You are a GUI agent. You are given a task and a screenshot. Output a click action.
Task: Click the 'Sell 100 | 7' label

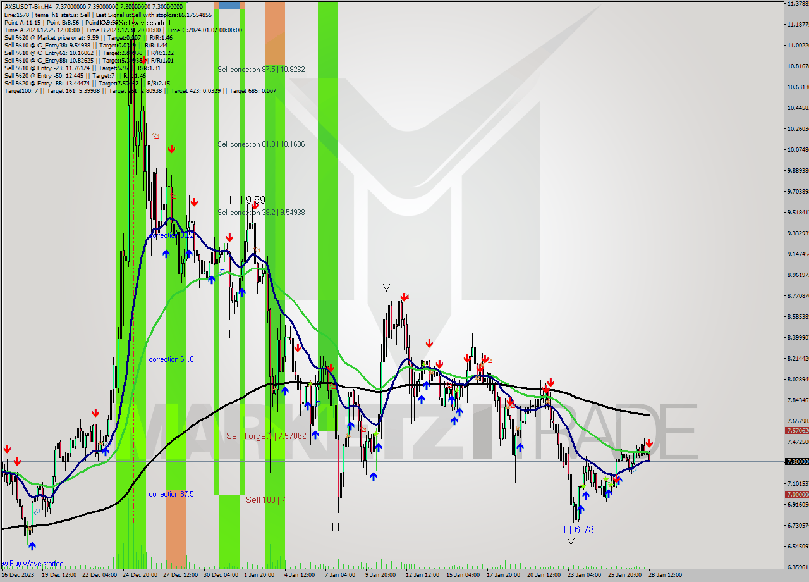tap(265, 500)
